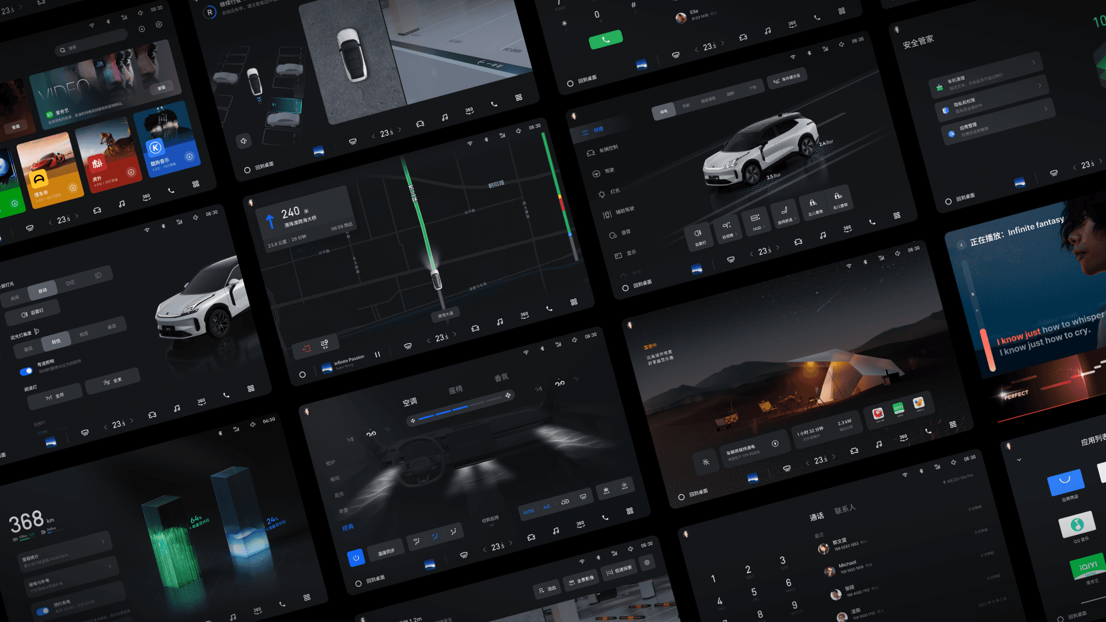1106x622 pixels.
Task: Click the 温度同步 temperature sync button
Action: [386, 552]
